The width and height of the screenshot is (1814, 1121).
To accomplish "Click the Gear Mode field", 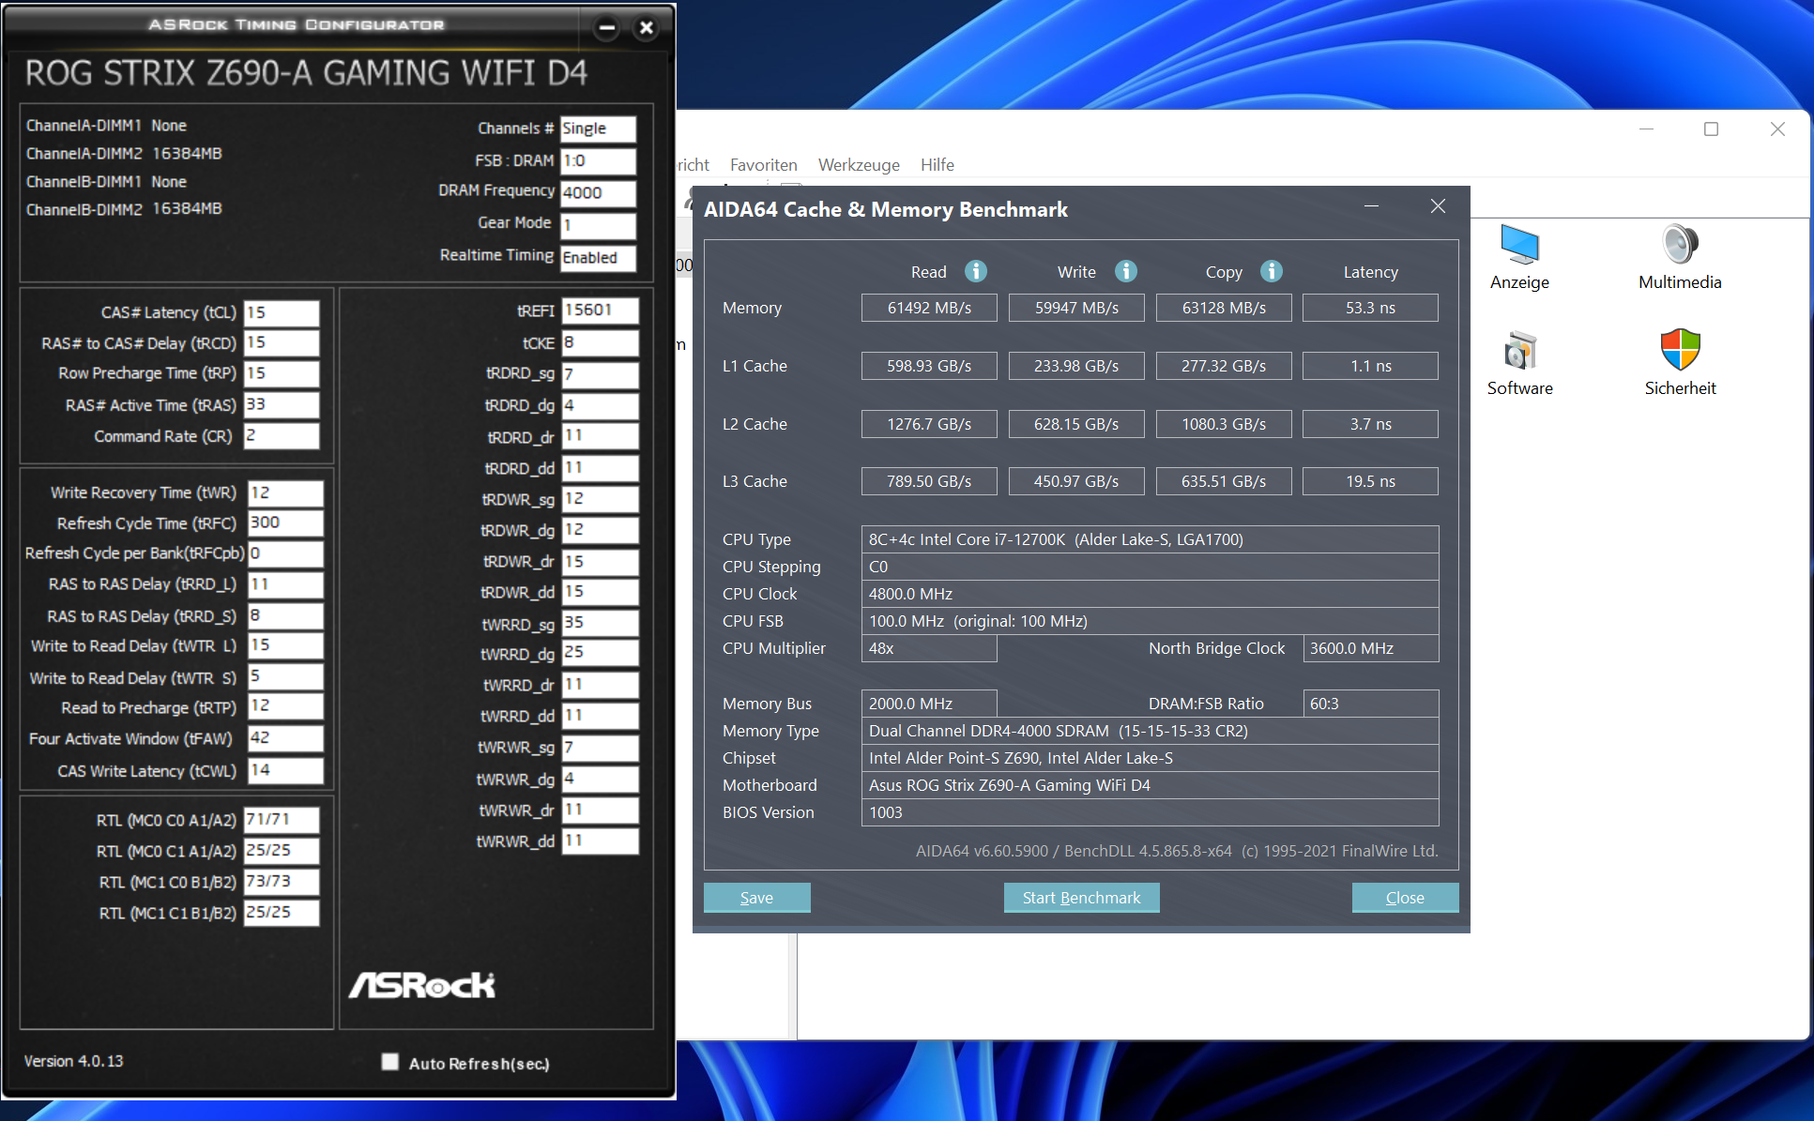I will coord(598,225).
